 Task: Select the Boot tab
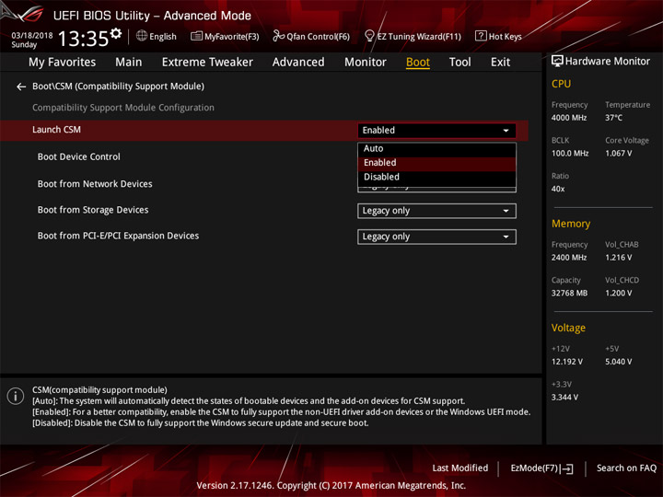pyautogui.click(x=418, y=63)
